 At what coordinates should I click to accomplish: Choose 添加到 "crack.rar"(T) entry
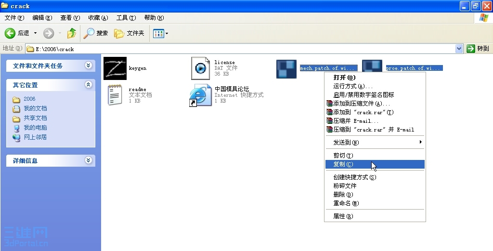tap(375, 112)
